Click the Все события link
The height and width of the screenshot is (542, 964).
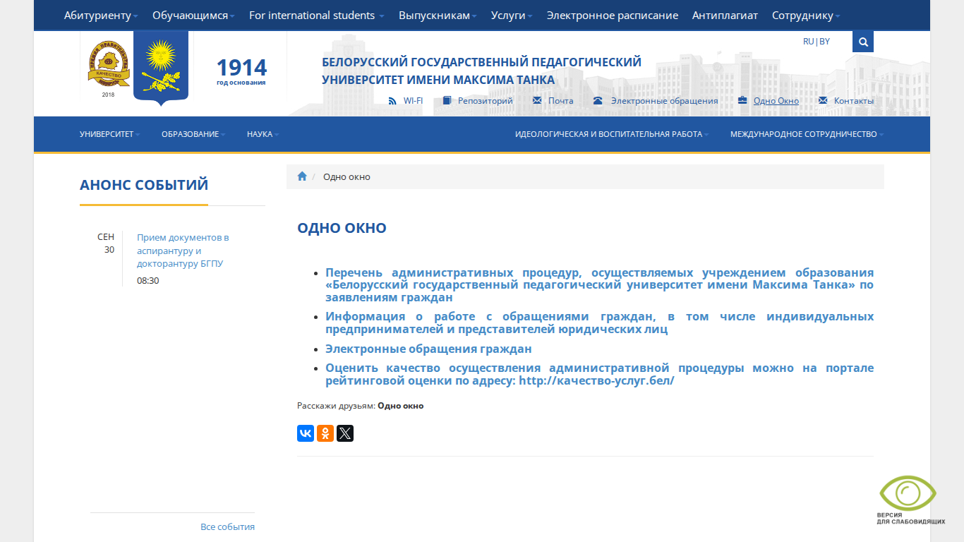click(x=227, y=526)
